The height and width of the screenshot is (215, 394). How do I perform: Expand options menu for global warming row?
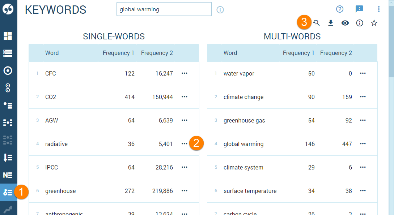(363, 144)
